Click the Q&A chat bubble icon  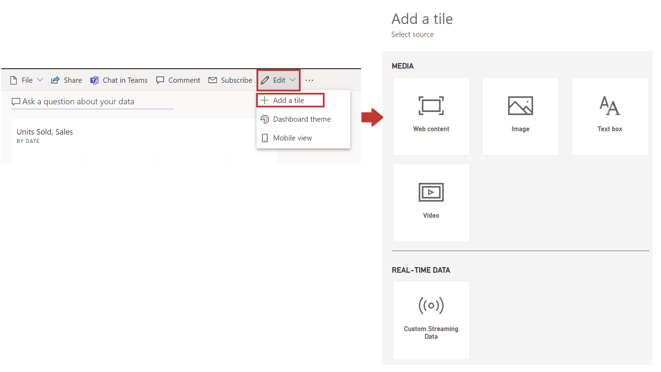[16, 102]
